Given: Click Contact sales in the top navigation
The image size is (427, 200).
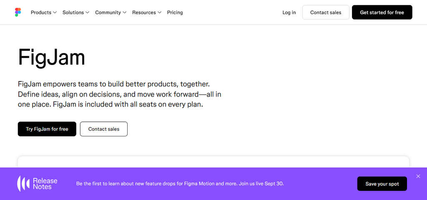Looking at the screenshot, I should coord(326,12).
